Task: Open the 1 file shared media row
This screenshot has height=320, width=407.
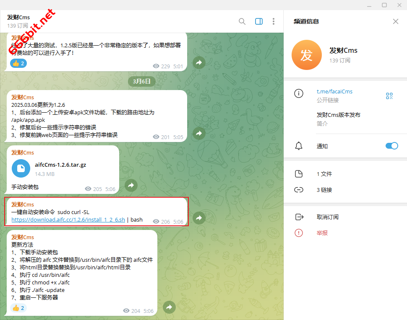Action: pos(345,174)
